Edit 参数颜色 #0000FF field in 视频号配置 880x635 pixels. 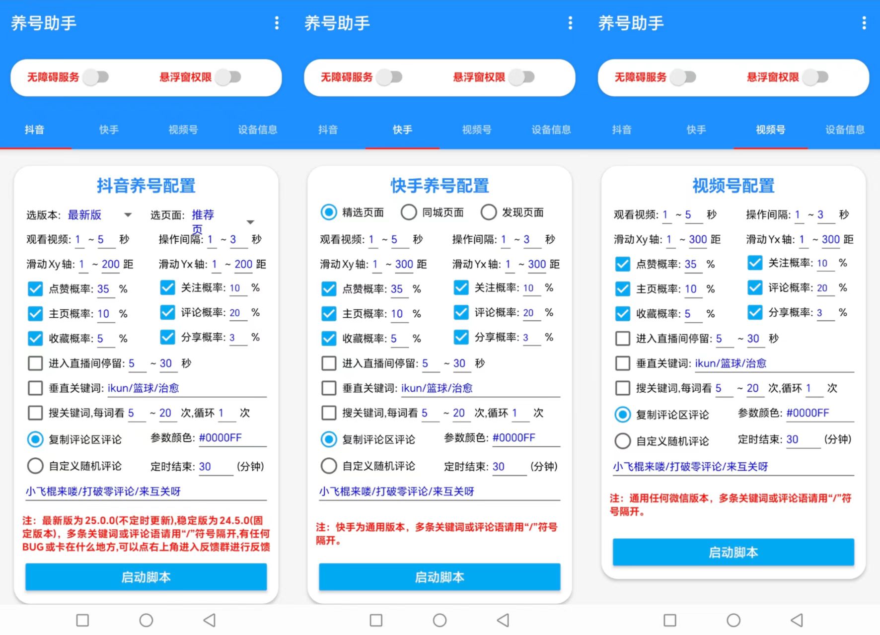click(x=820, y=413)
